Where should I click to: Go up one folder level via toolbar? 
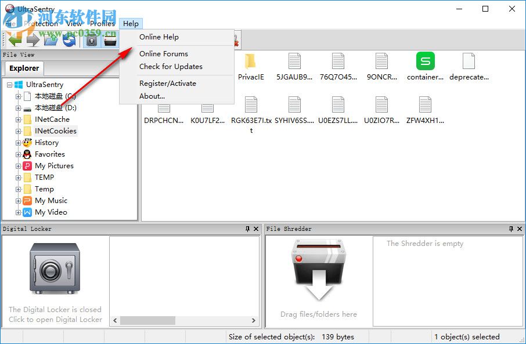(51, 41)
